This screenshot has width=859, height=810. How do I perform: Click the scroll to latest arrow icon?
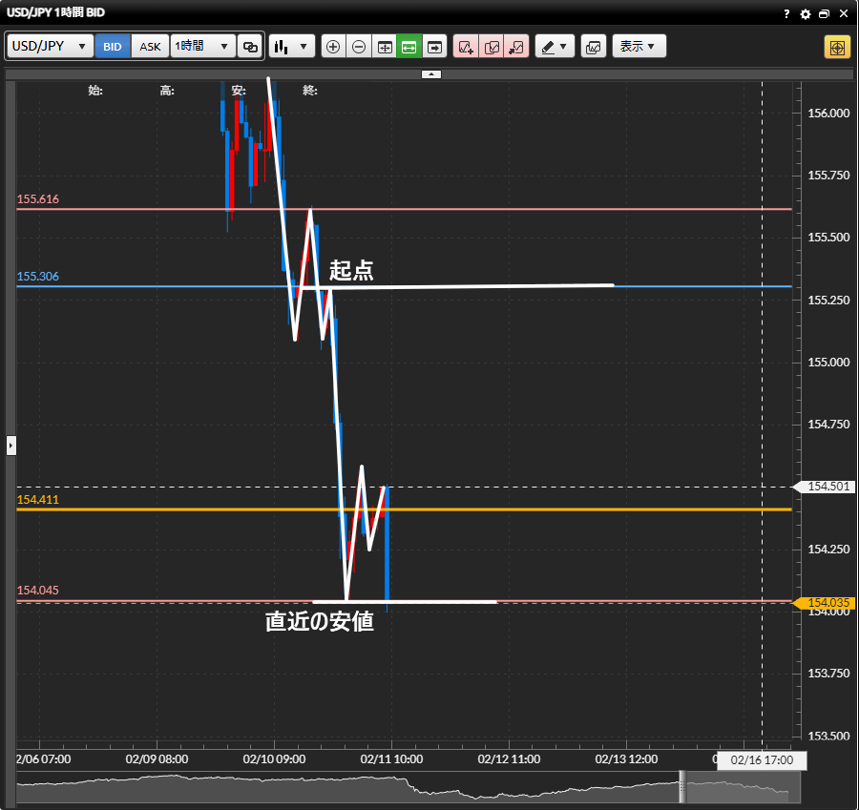pos(435,47)
